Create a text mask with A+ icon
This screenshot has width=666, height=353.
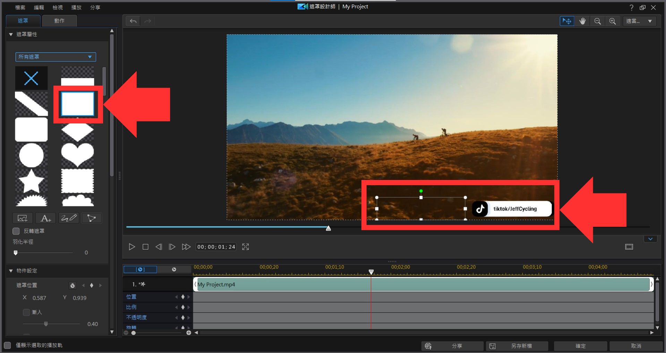click(x=46, y=218)
